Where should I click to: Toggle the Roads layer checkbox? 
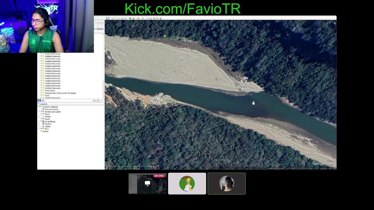click(41, 119)
